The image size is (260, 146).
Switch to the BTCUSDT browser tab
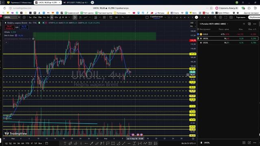coord(76,3)
